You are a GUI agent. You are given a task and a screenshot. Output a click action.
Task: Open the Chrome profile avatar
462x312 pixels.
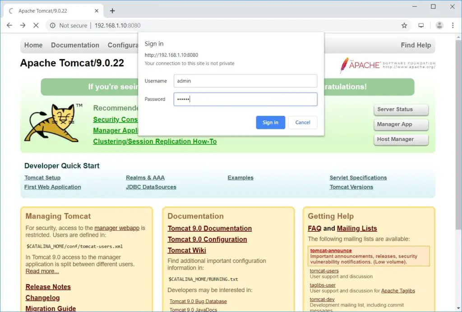click(439, 26)
